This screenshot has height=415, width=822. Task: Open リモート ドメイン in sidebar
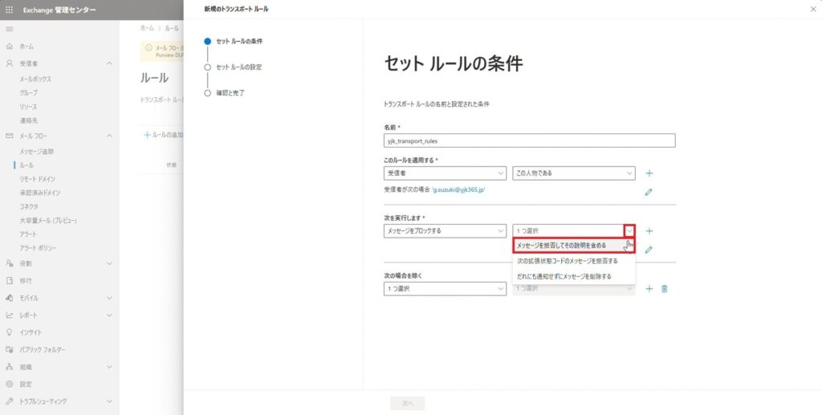point(37,179)
